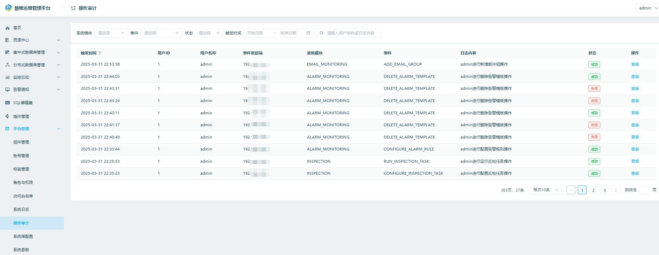The image size is (659, 255).
Task: Click the calendar icon in date range
Action: coord(308,33)
